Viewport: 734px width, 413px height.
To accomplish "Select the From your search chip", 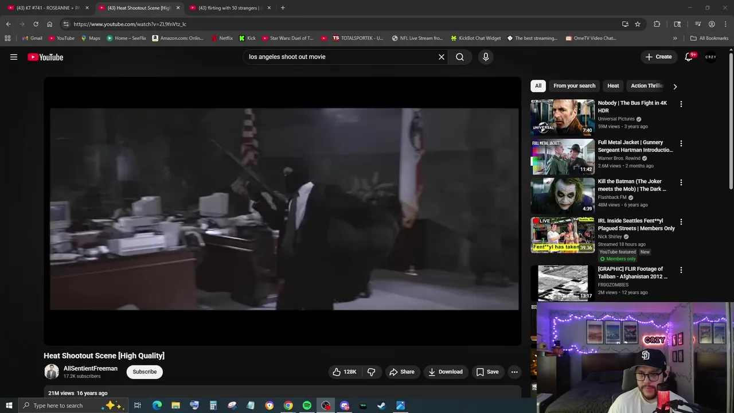I will tap(574, 85).
